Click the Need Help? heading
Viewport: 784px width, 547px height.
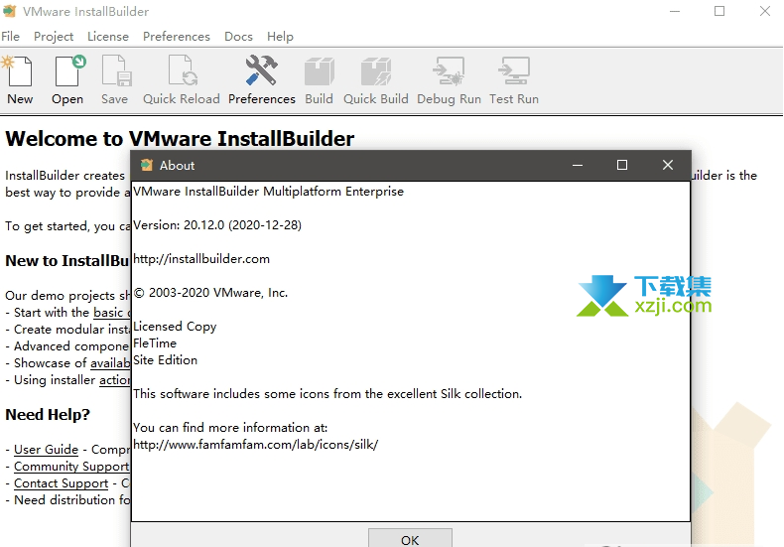(x=48, y=415)
